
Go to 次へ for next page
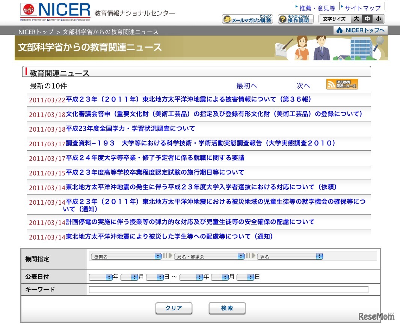pos(303,86)
